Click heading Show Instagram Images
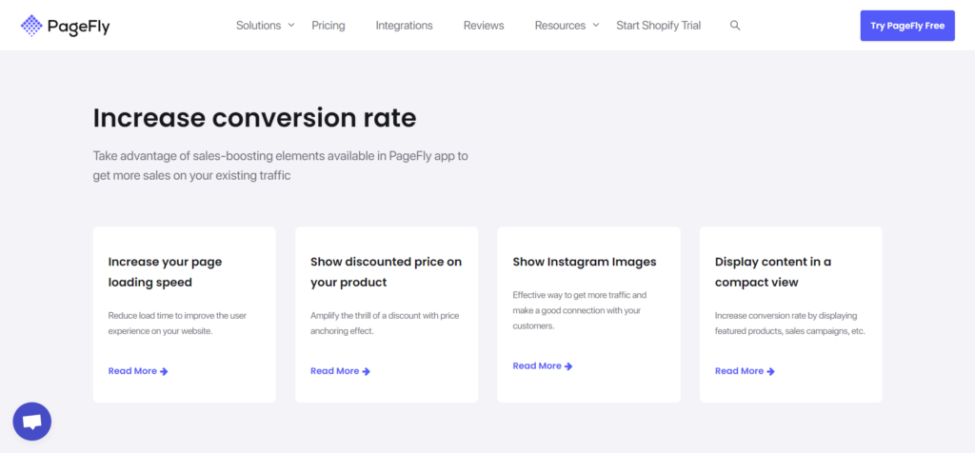975x453 pixels. point(585,262)
